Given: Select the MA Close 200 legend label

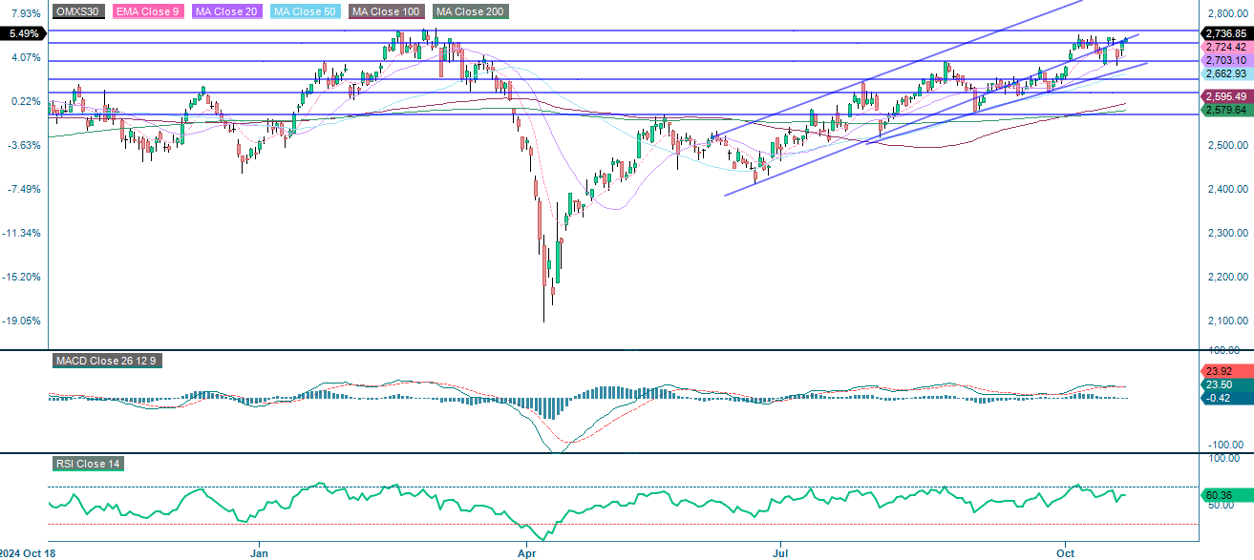Looking at the screenshot, I should 471,12.
